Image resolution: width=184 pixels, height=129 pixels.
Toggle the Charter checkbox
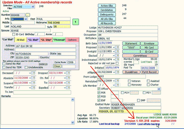(x=148, y=85)
